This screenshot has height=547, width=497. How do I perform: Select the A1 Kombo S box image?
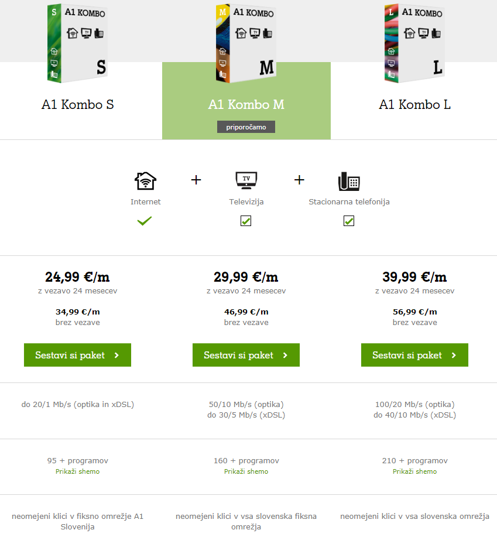coord(77,43)
